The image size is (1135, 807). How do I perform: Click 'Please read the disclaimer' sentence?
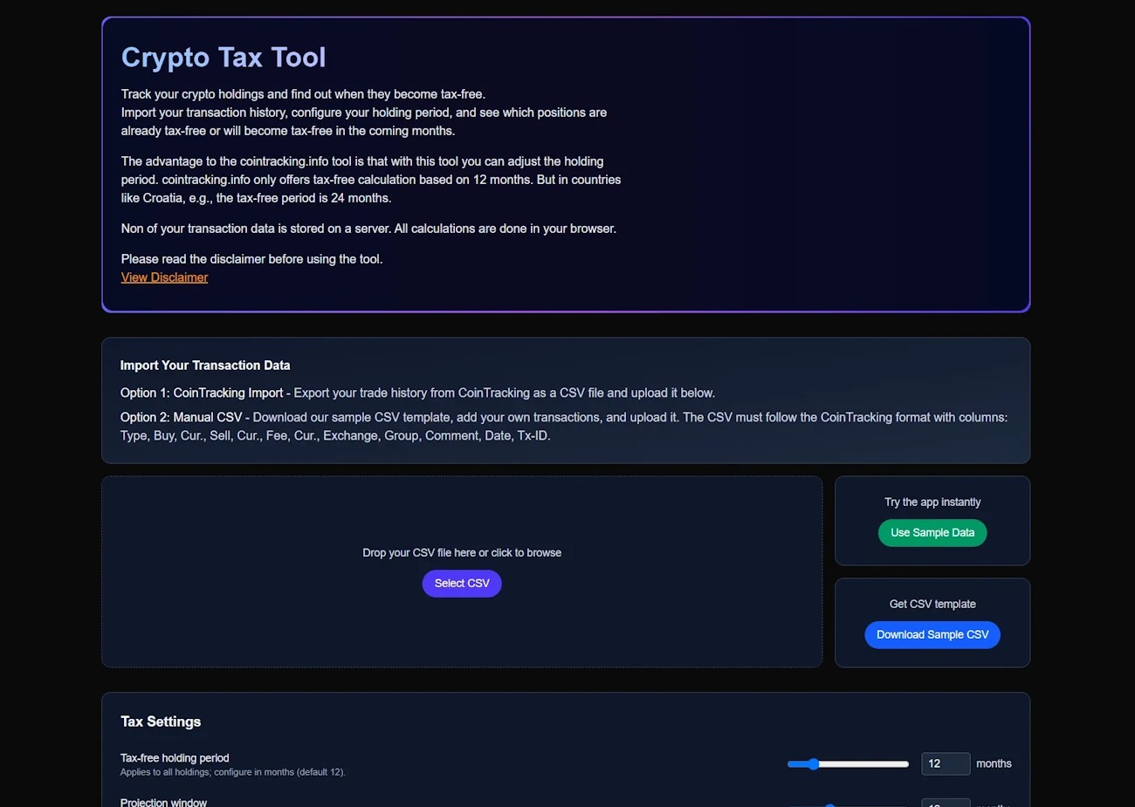coord(251,259)
